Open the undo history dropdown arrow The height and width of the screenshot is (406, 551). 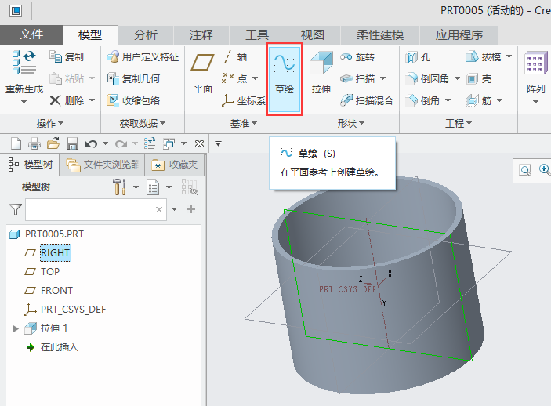tap(105, 143)
